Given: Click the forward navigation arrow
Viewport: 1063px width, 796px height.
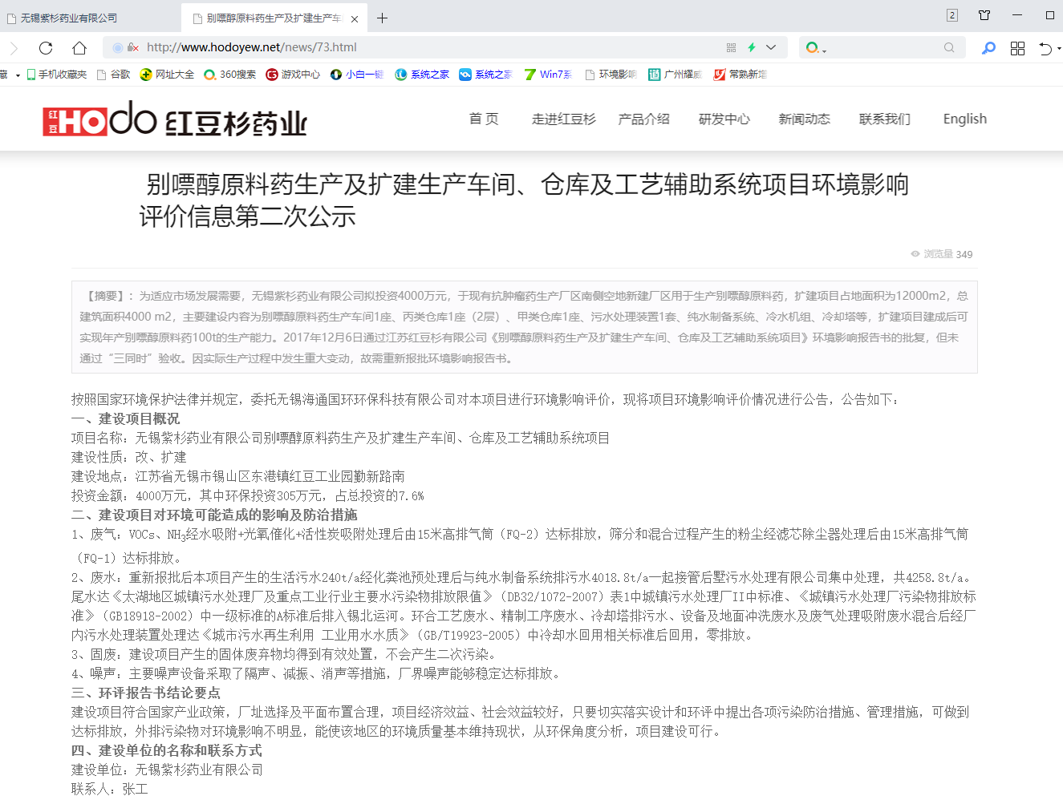Looking at the screenshot, I should 13,47.
